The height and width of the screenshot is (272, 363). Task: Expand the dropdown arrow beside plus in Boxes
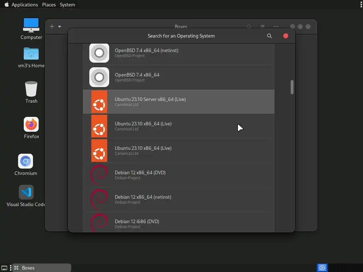(60, 27)
